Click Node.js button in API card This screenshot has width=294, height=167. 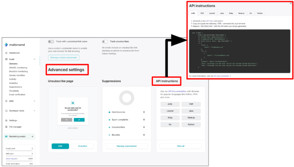[191, 118]
